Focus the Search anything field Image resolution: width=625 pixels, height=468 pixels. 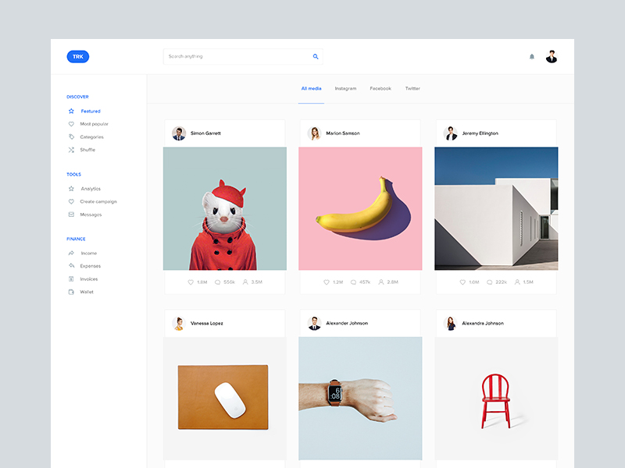pyautogui.click(x=234, y=56)
